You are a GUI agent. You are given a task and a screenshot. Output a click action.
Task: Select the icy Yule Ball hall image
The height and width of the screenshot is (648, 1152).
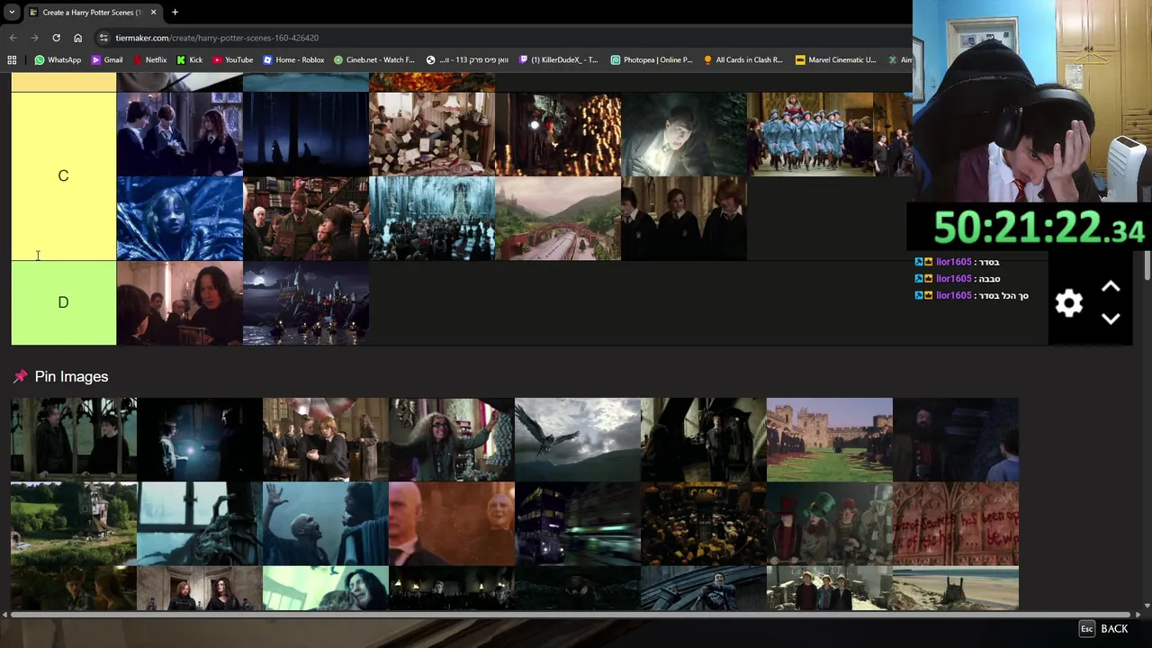(432, 218)
